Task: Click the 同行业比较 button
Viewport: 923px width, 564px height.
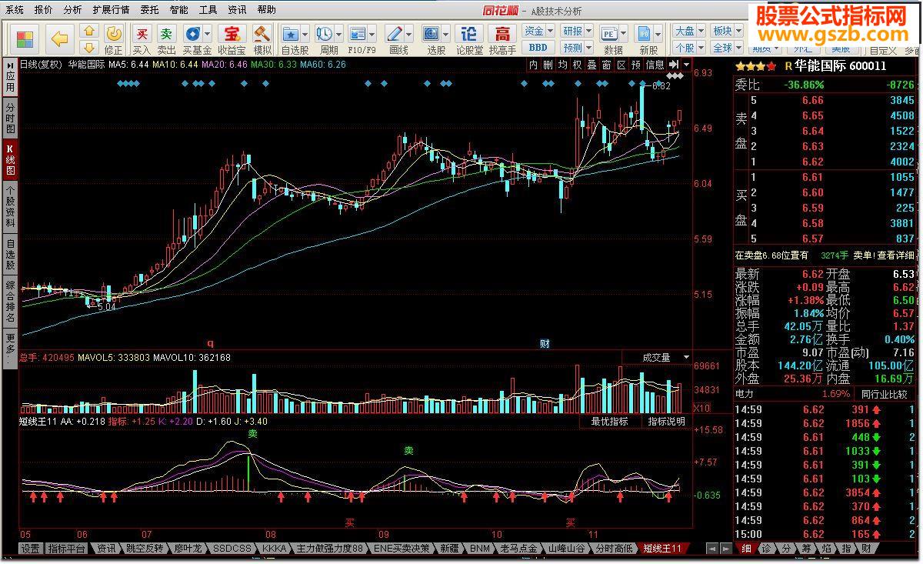Action: pyautogui.click(x=883, y=394)
